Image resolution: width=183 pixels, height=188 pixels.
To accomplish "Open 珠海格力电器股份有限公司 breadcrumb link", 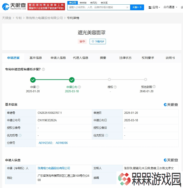I will coord(44,18).
